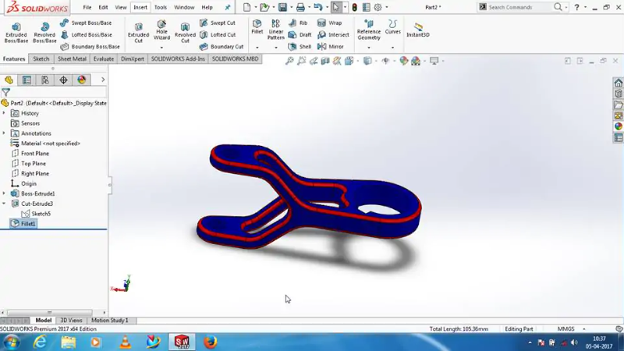This screenshot has height=351, width=624.
Task: Select Front Plane in feature tree
Action: 34,154
